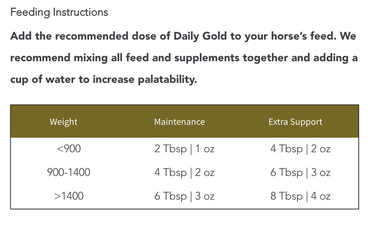Click the word supplements in bold text
This screenshot has width=376, height=230.
[x=207, y=58]
